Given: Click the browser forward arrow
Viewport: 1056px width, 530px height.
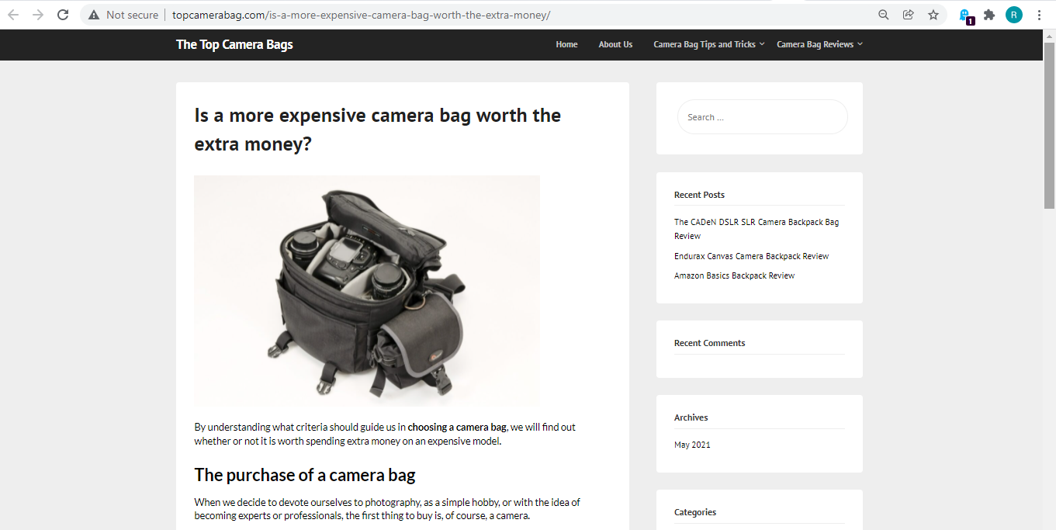Looking at the screenshot, I should [x=38, y=15].
